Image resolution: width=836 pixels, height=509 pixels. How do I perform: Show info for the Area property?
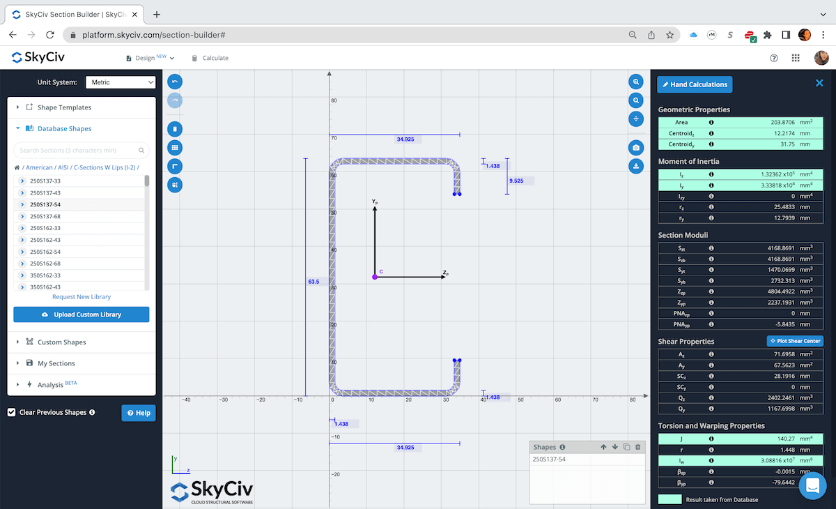(711, 122)
